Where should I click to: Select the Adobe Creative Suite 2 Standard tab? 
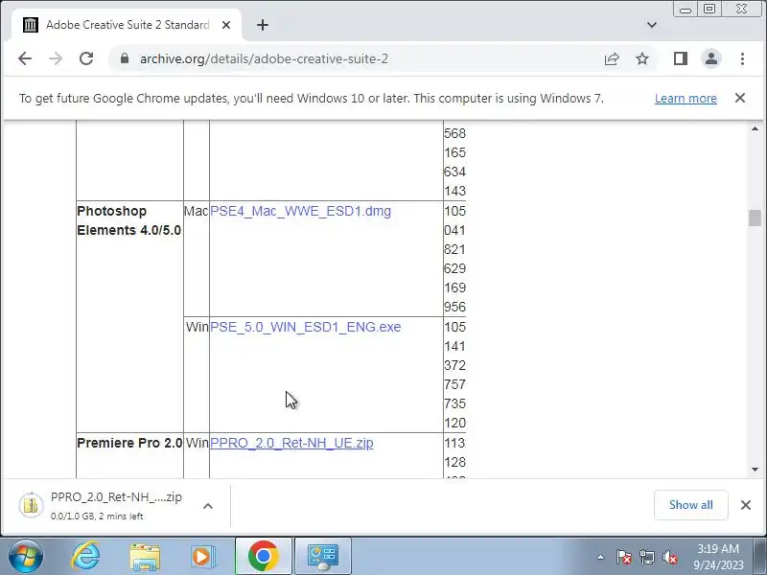point(127,25)
